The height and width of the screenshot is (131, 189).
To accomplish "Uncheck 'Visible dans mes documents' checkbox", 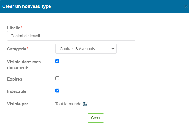I will [x=57, y=61].
